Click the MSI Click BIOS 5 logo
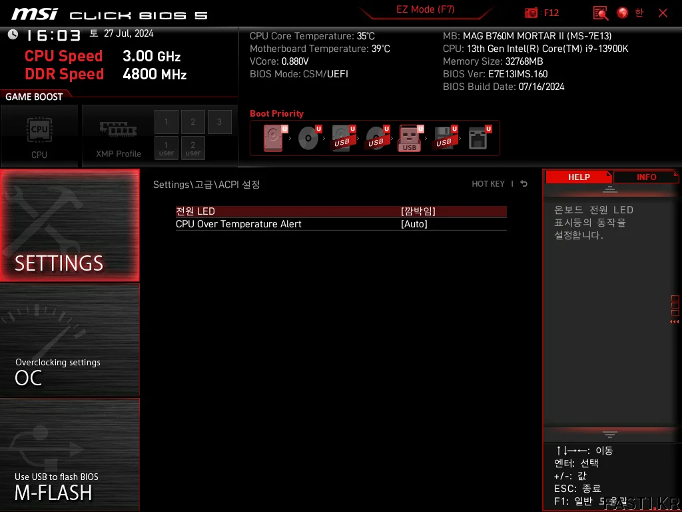The height and width of the screenshot is (512, 682). pos(109,15)
